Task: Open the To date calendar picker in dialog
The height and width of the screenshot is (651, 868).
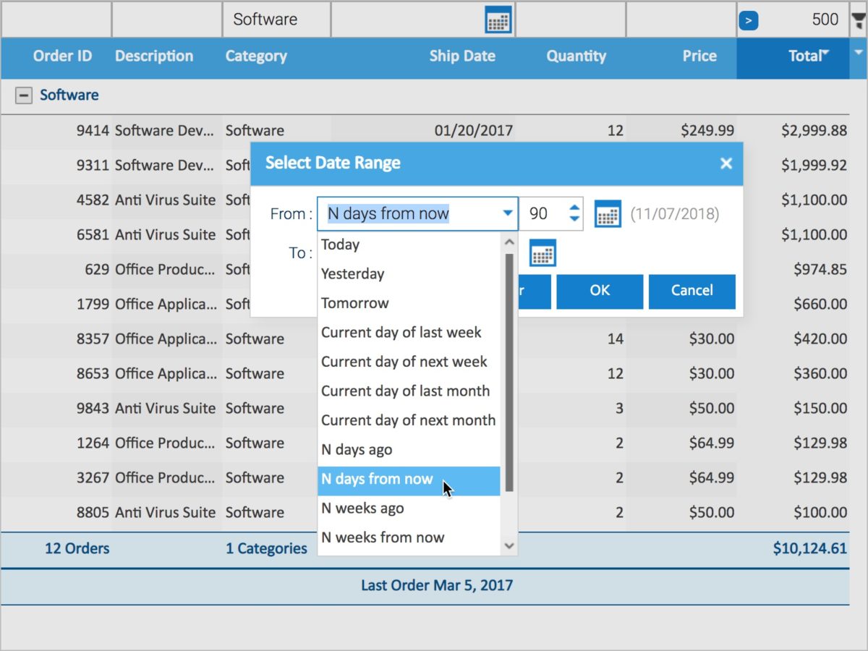Action: (541, 252)
